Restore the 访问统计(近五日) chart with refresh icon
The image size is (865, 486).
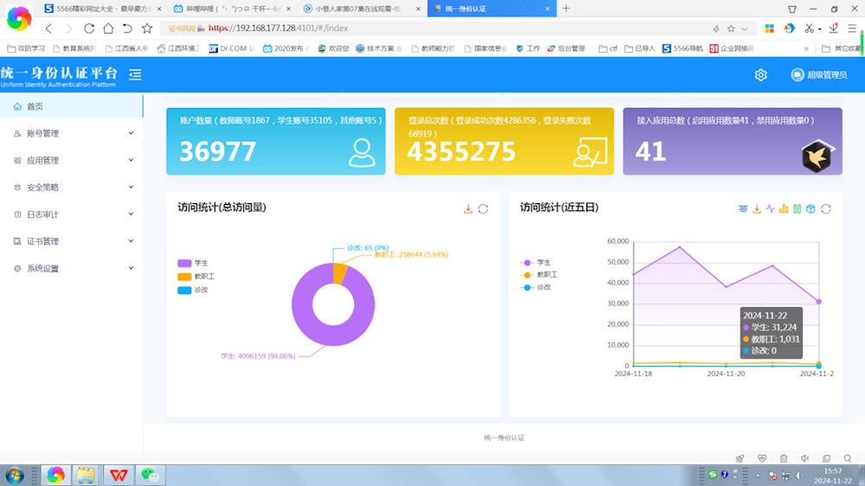[826, 208]
